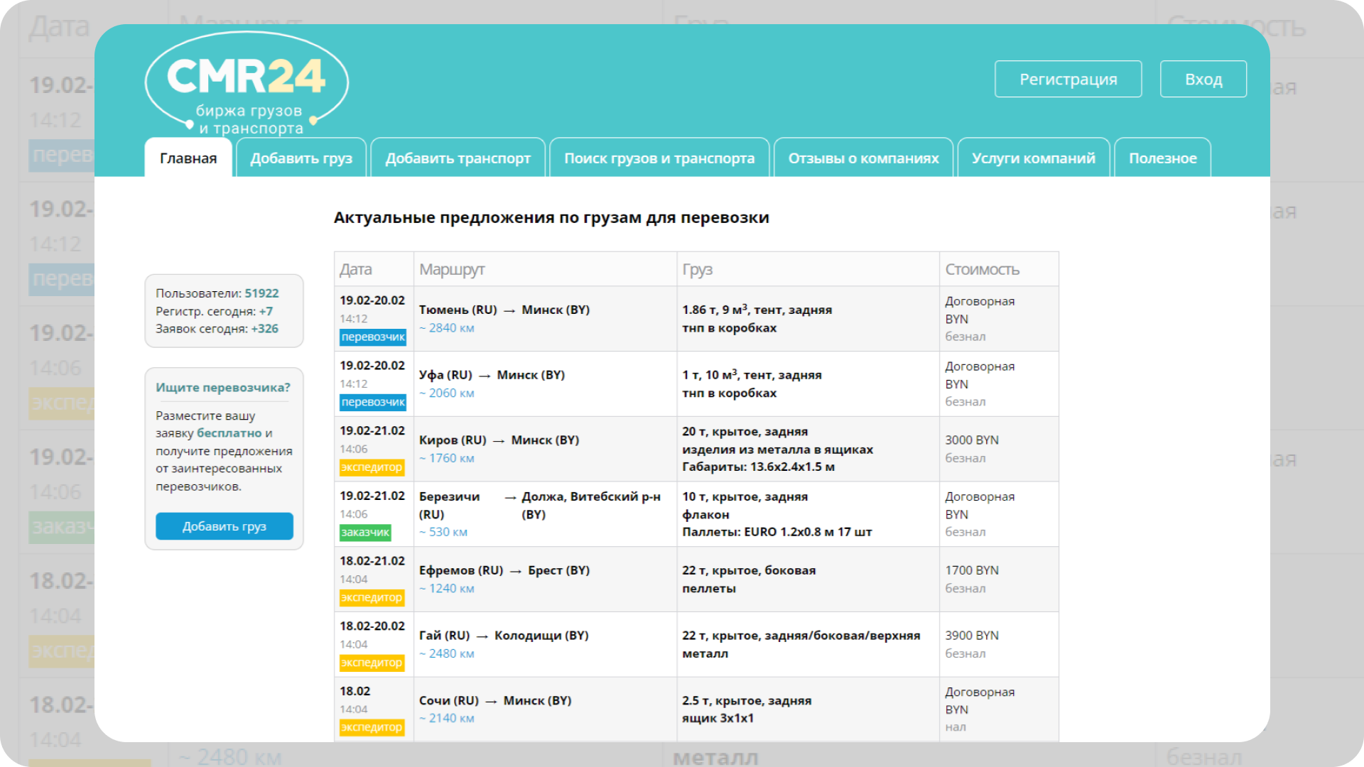The image size is (1364, 767).
Task: Click cargo text ящик 3x1x1
Action: [718, 718]
